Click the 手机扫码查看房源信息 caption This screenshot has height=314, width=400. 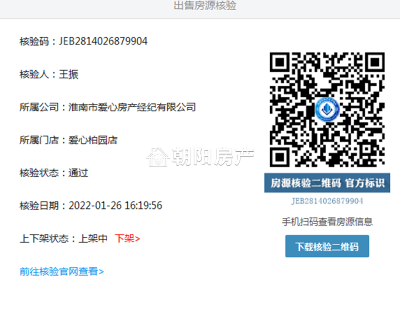[x=327, y=222]
